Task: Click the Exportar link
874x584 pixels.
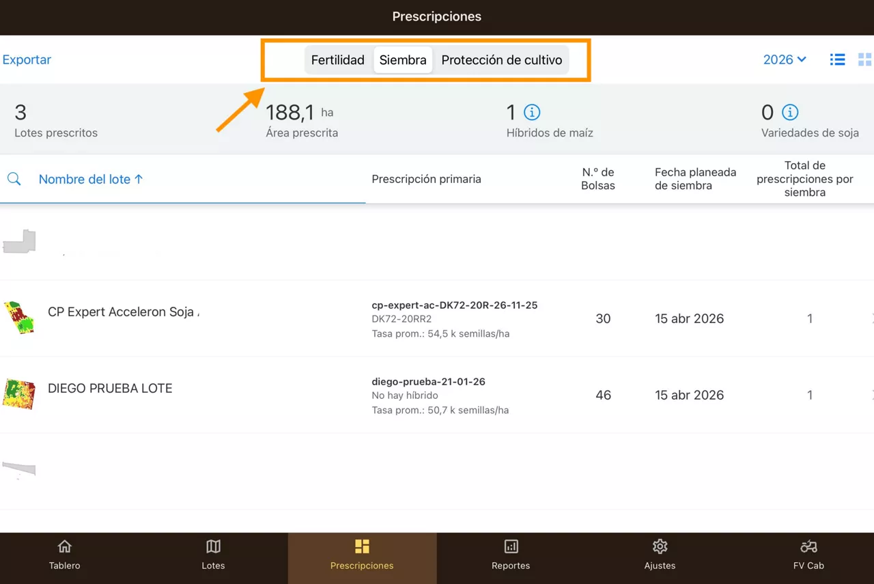Action: click(x=27, y=59)
